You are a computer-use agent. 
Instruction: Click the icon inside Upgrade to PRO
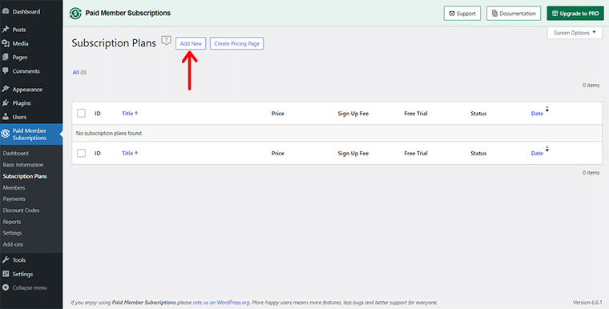(555, 13)
